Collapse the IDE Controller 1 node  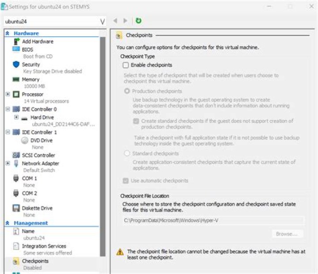[8, 132]
